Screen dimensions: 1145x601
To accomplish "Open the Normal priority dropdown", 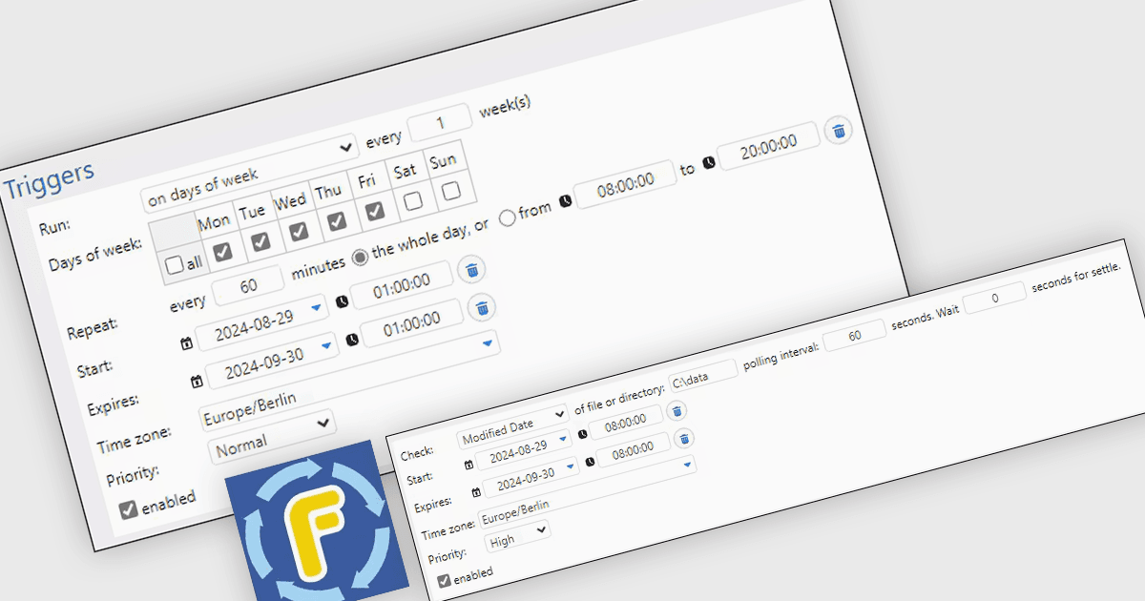I will click(271, 437).
